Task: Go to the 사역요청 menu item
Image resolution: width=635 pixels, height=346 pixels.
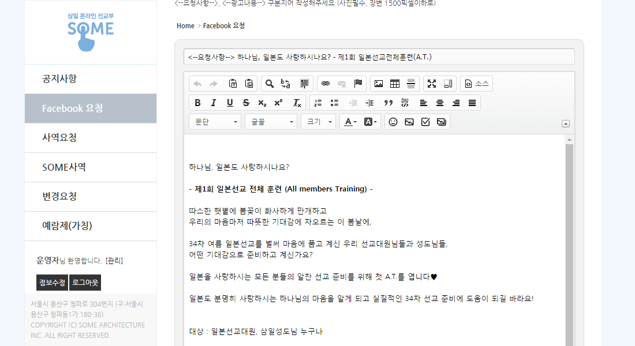Action: 59,138
